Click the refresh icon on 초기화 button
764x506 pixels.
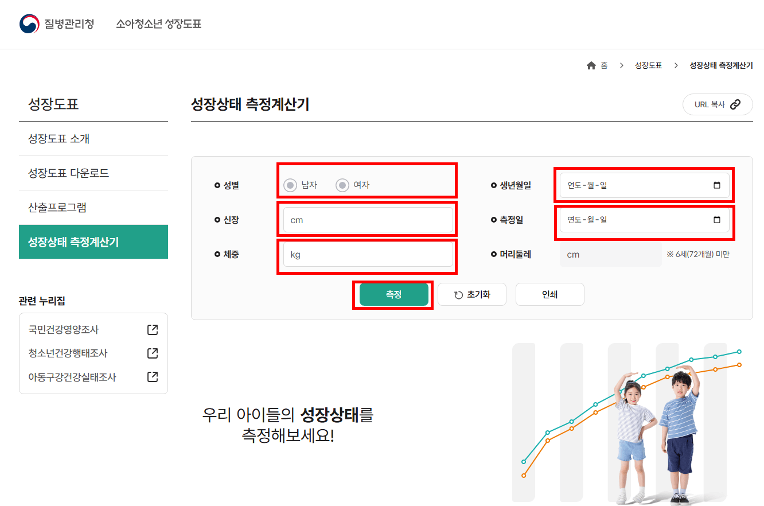(x=457, y=294)
